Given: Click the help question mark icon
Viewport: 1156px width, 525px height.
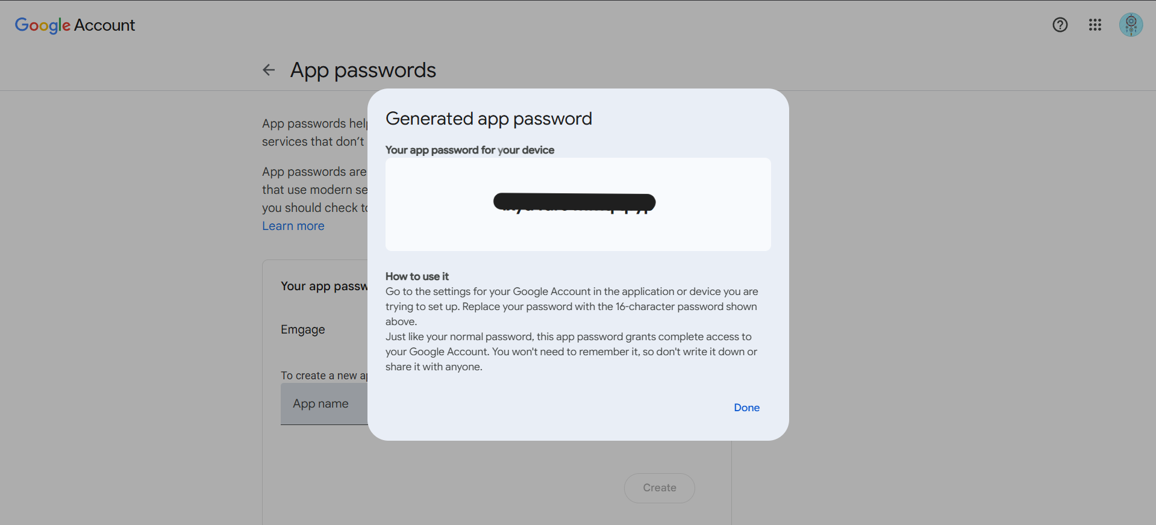Looking at the screenshot, I should coord(1060,25).
